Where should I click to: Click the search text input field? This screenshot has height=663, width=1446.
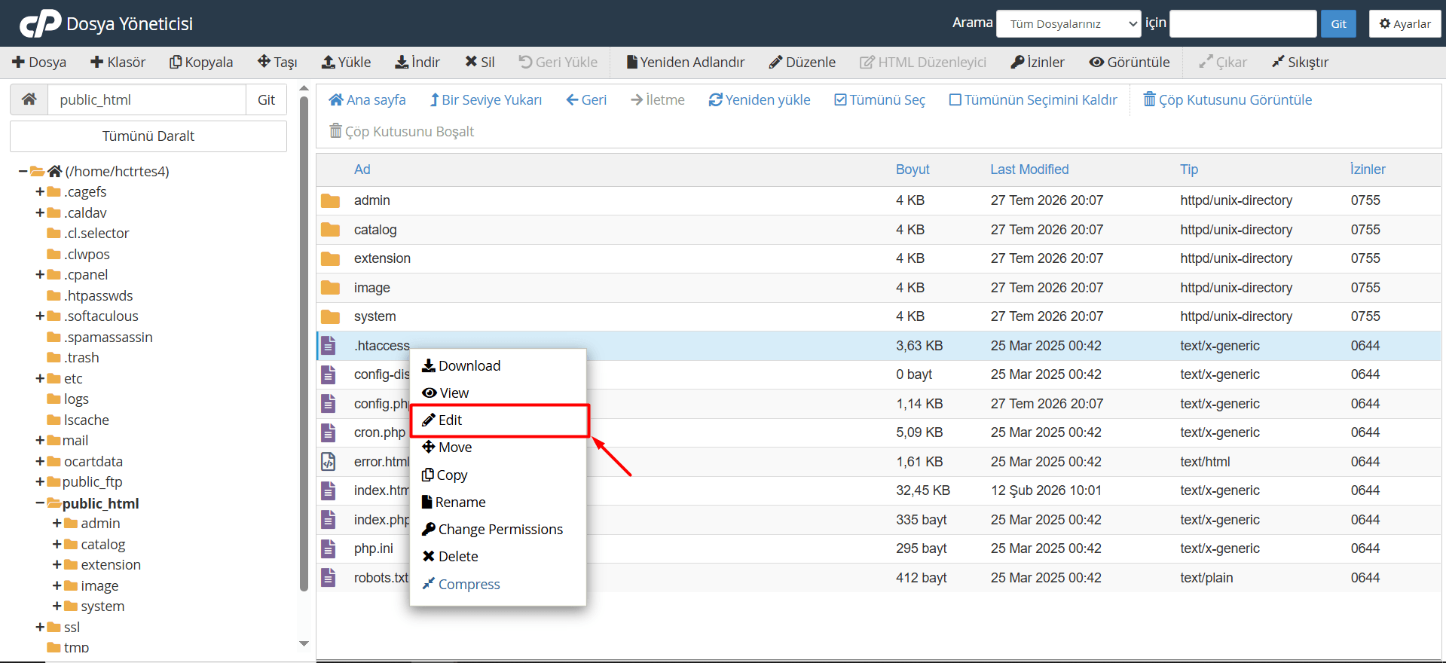coord(1243,23)
